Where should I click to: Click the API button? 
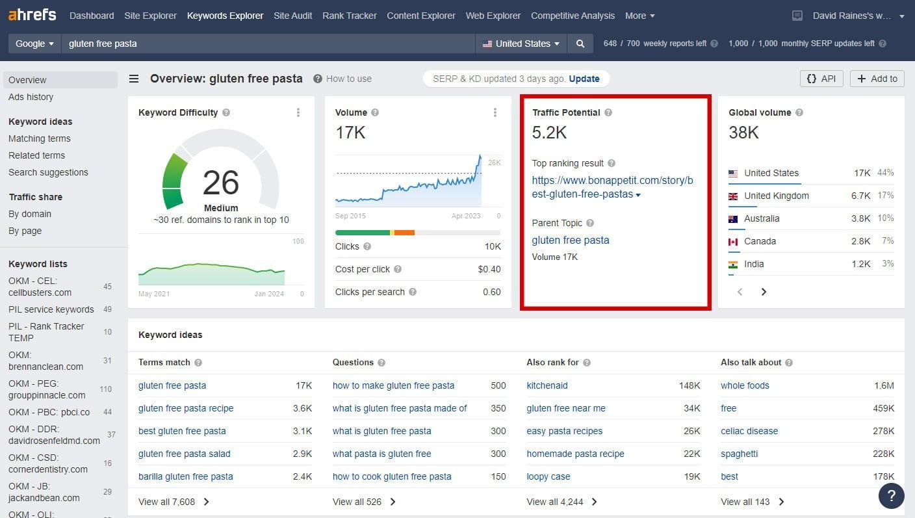coord(821,79)
